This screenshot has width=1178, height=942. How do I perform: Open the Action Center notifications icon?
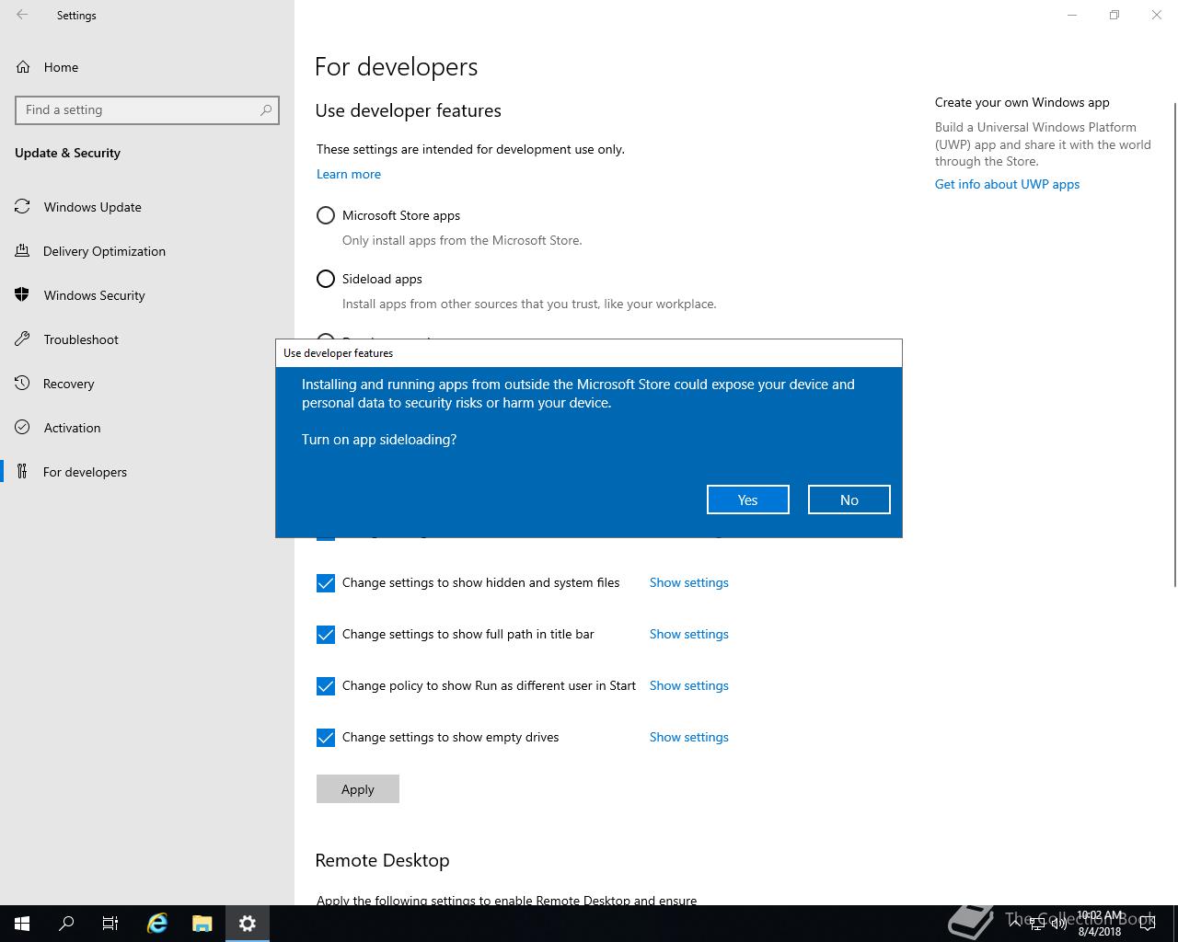point(1148,924)
